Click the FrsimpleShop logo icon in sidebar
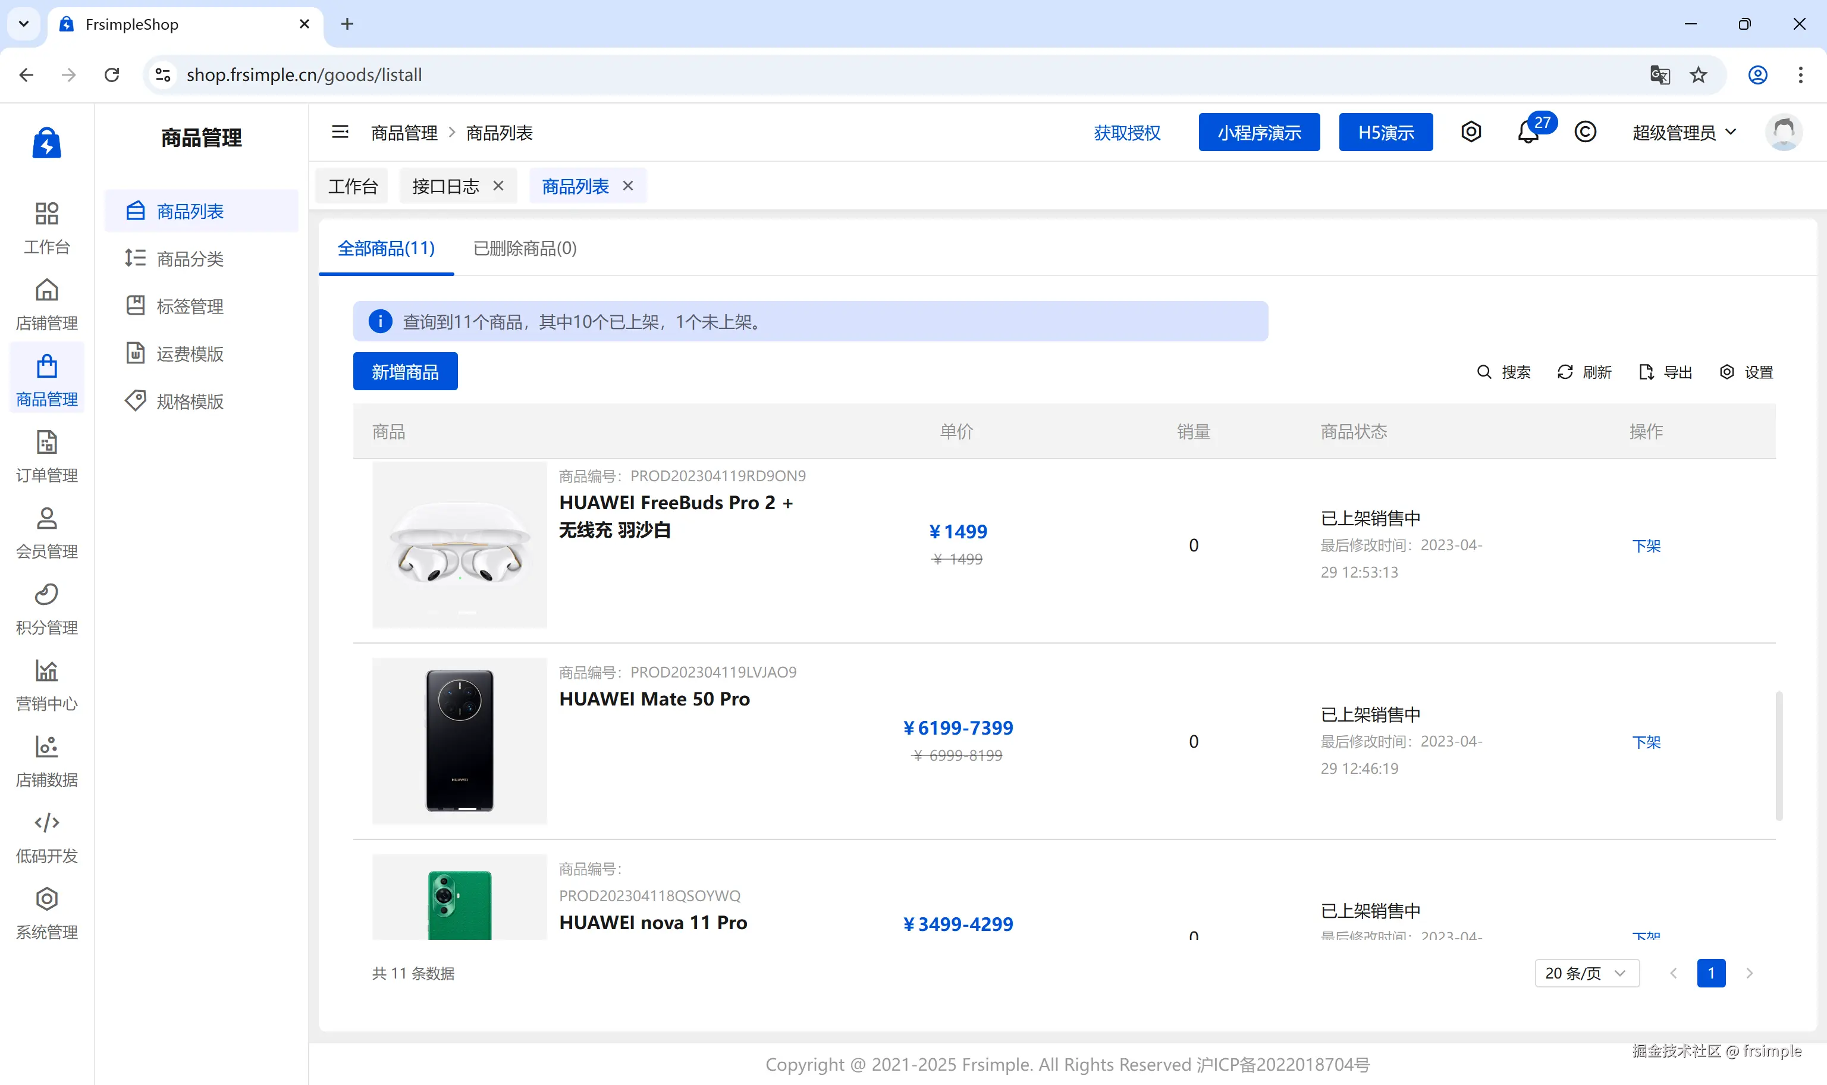 click(47, 143)
